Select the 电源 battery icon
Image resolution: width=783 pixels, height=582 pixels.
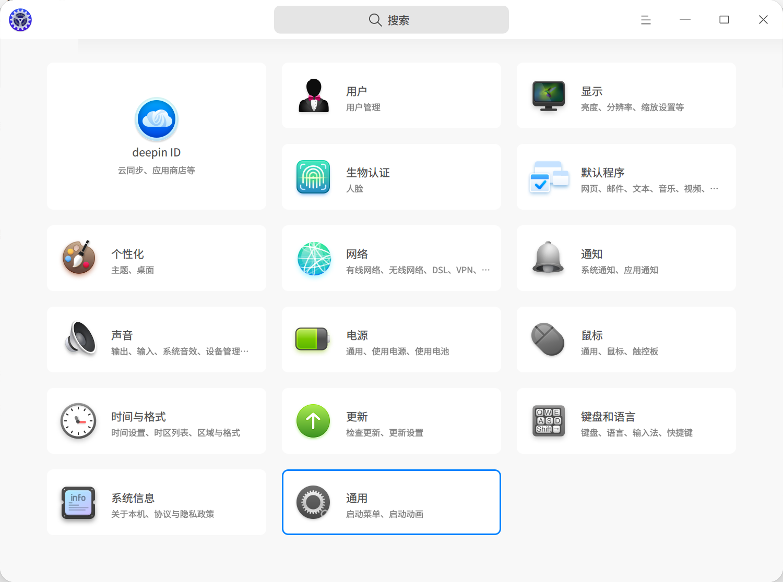click(x=312, y=339)
